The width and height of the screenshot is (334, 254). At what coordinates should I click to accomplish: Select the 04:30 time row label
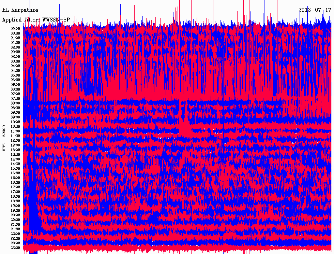tap(15, 71)
